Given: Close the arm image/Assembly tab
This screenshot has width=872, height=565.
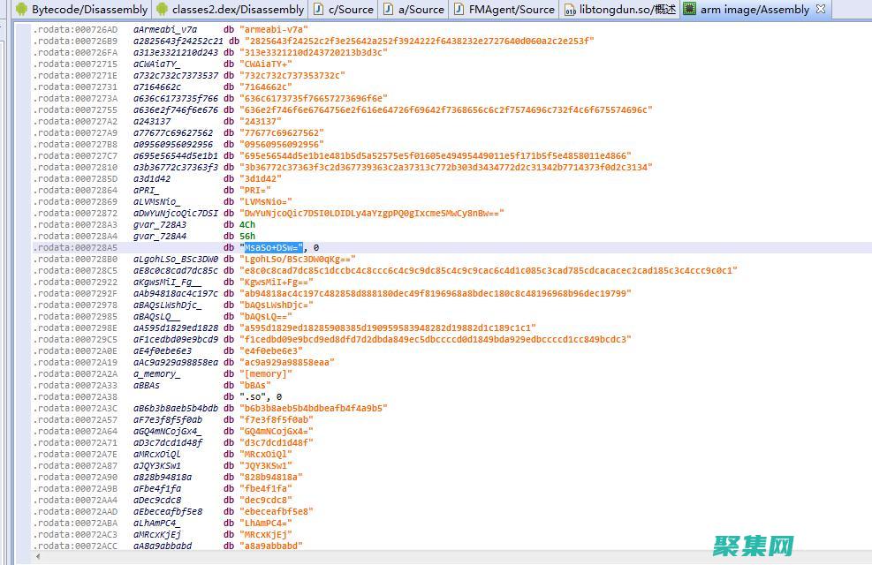Looking at the screenshot, I should pos(821,10).
